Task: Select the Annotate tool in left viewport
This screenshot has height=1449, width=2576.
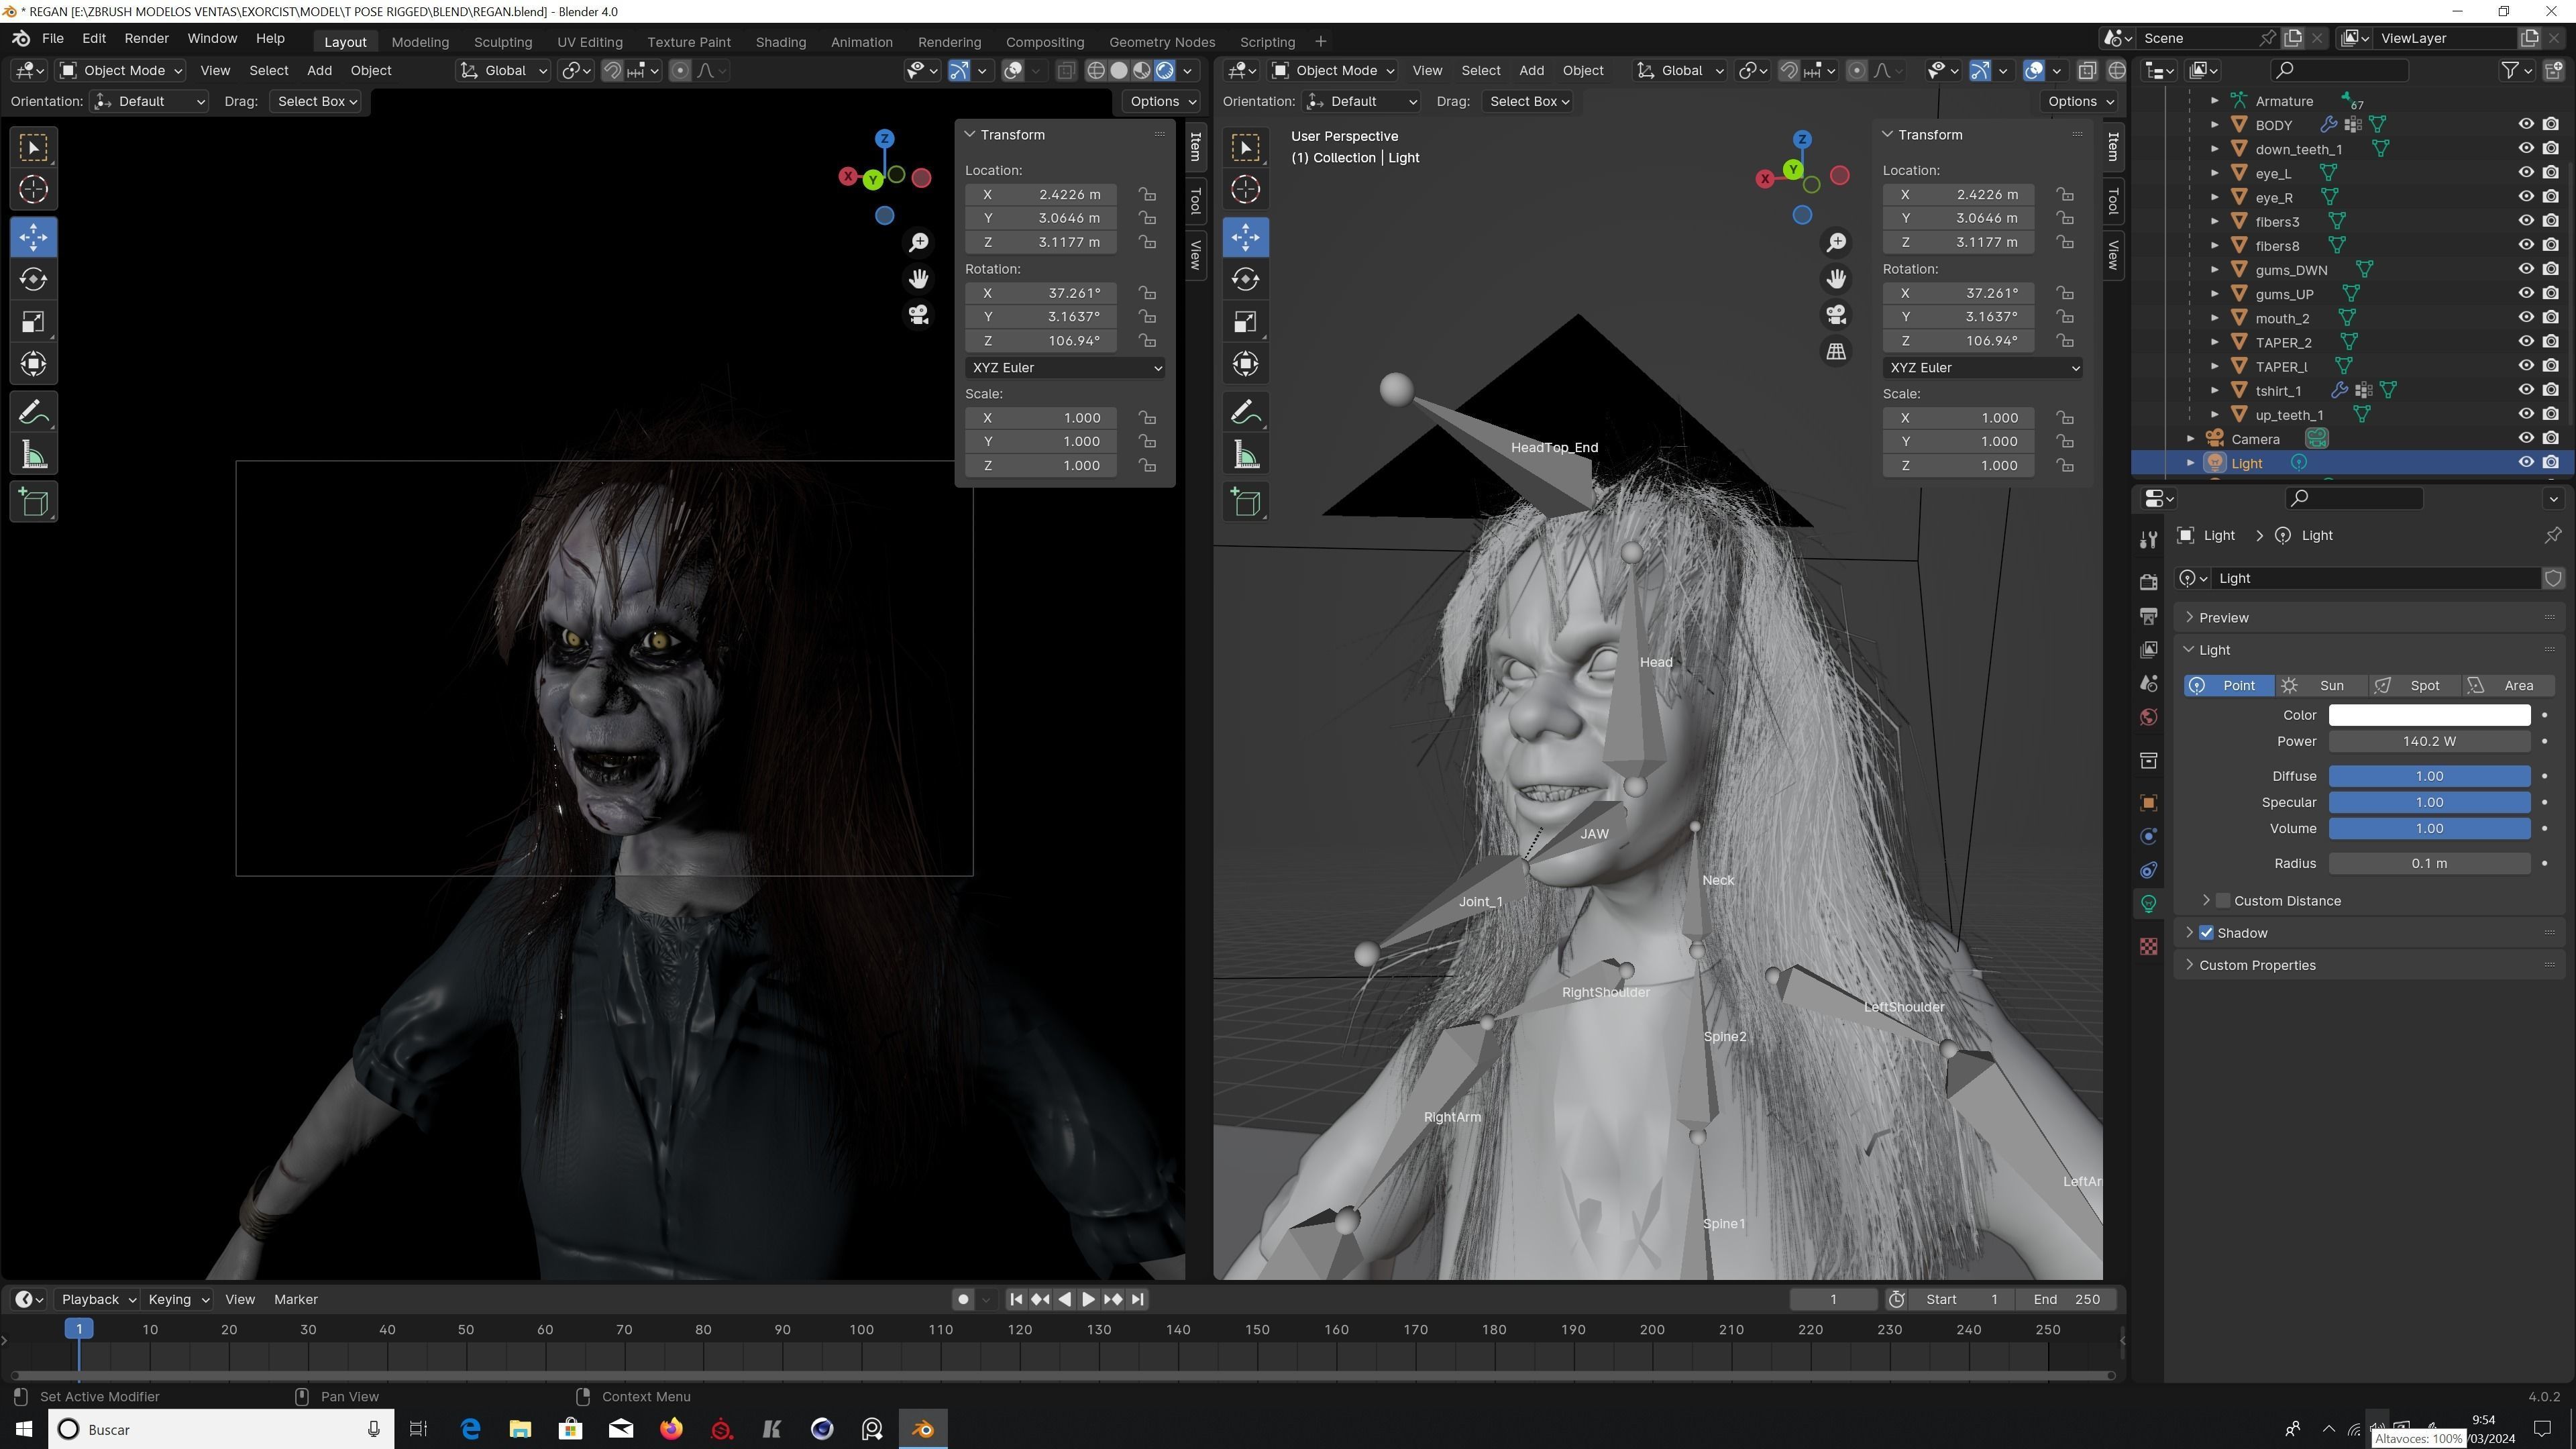Action: 34,412
